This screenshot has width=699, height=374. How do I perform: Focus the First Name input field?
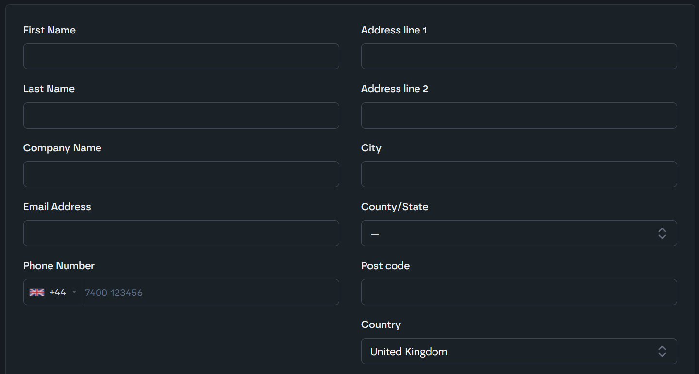(x=181, y=56)
